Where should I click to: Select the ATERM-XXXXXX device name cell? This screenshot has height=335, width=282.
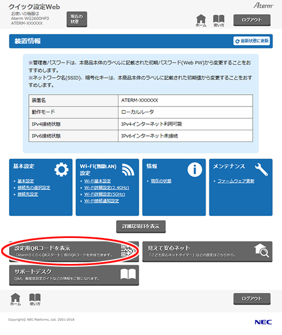pyautogui.click(x=186, y=100)
